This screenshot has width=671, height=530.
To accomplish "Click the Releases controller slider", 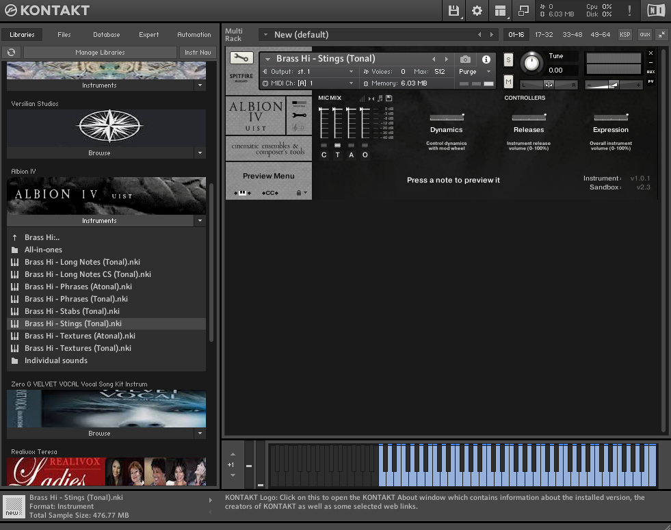I will (x=529, y=117).
